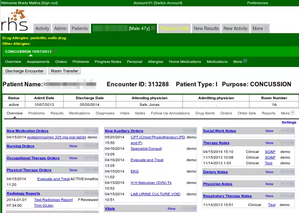Close the Vitals widget
Screen dimensions: 299x213
pyautogui.click(x=194, y=209)
